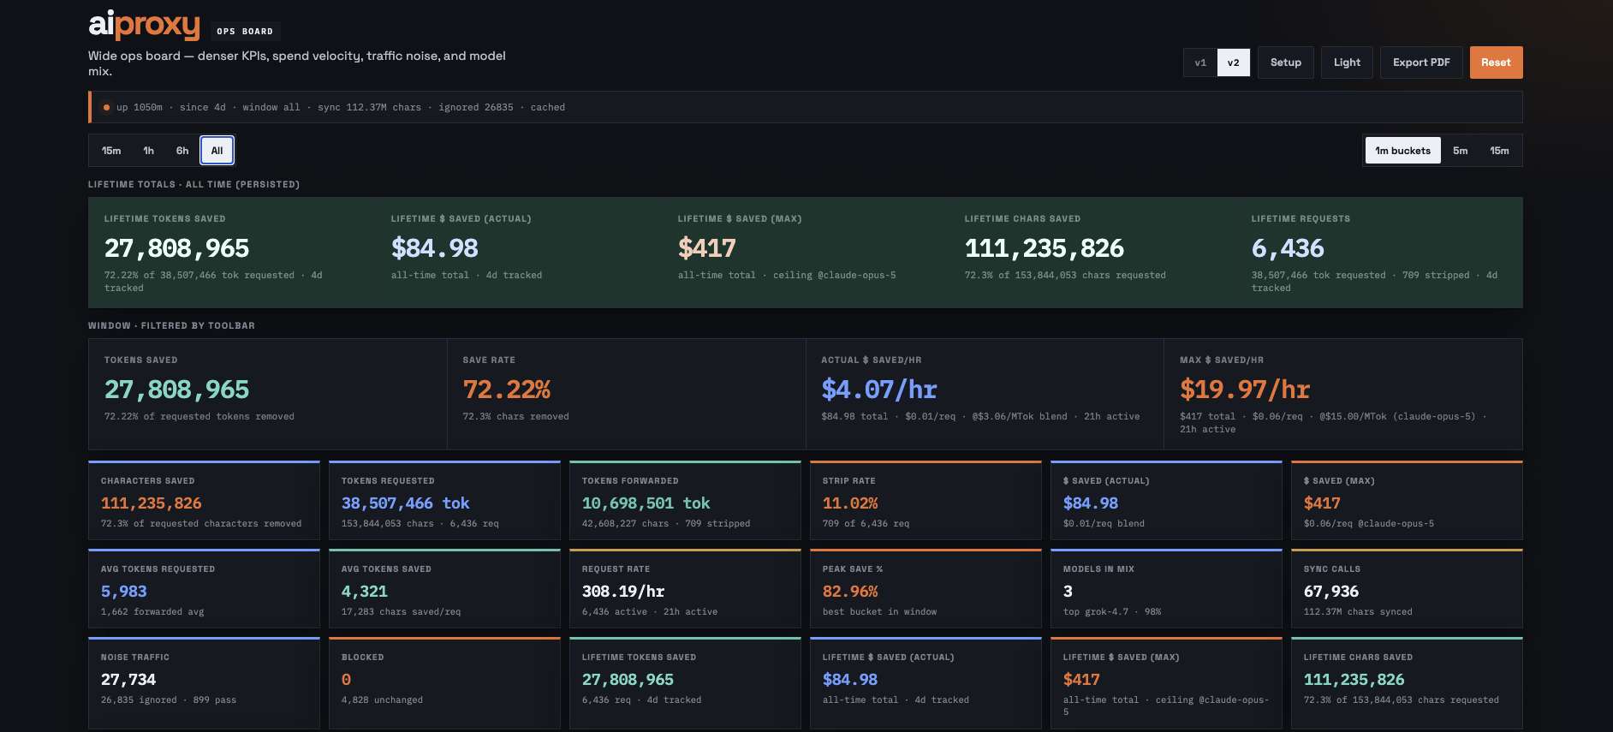1613x732 pixels.
Task: Select the 1h time window
Action: 149,151
